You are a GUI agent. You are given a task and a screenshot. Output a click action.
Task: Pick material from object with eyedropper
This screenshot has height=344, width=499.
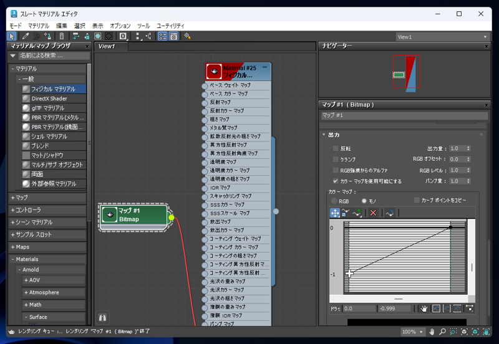tap(26, 36)
